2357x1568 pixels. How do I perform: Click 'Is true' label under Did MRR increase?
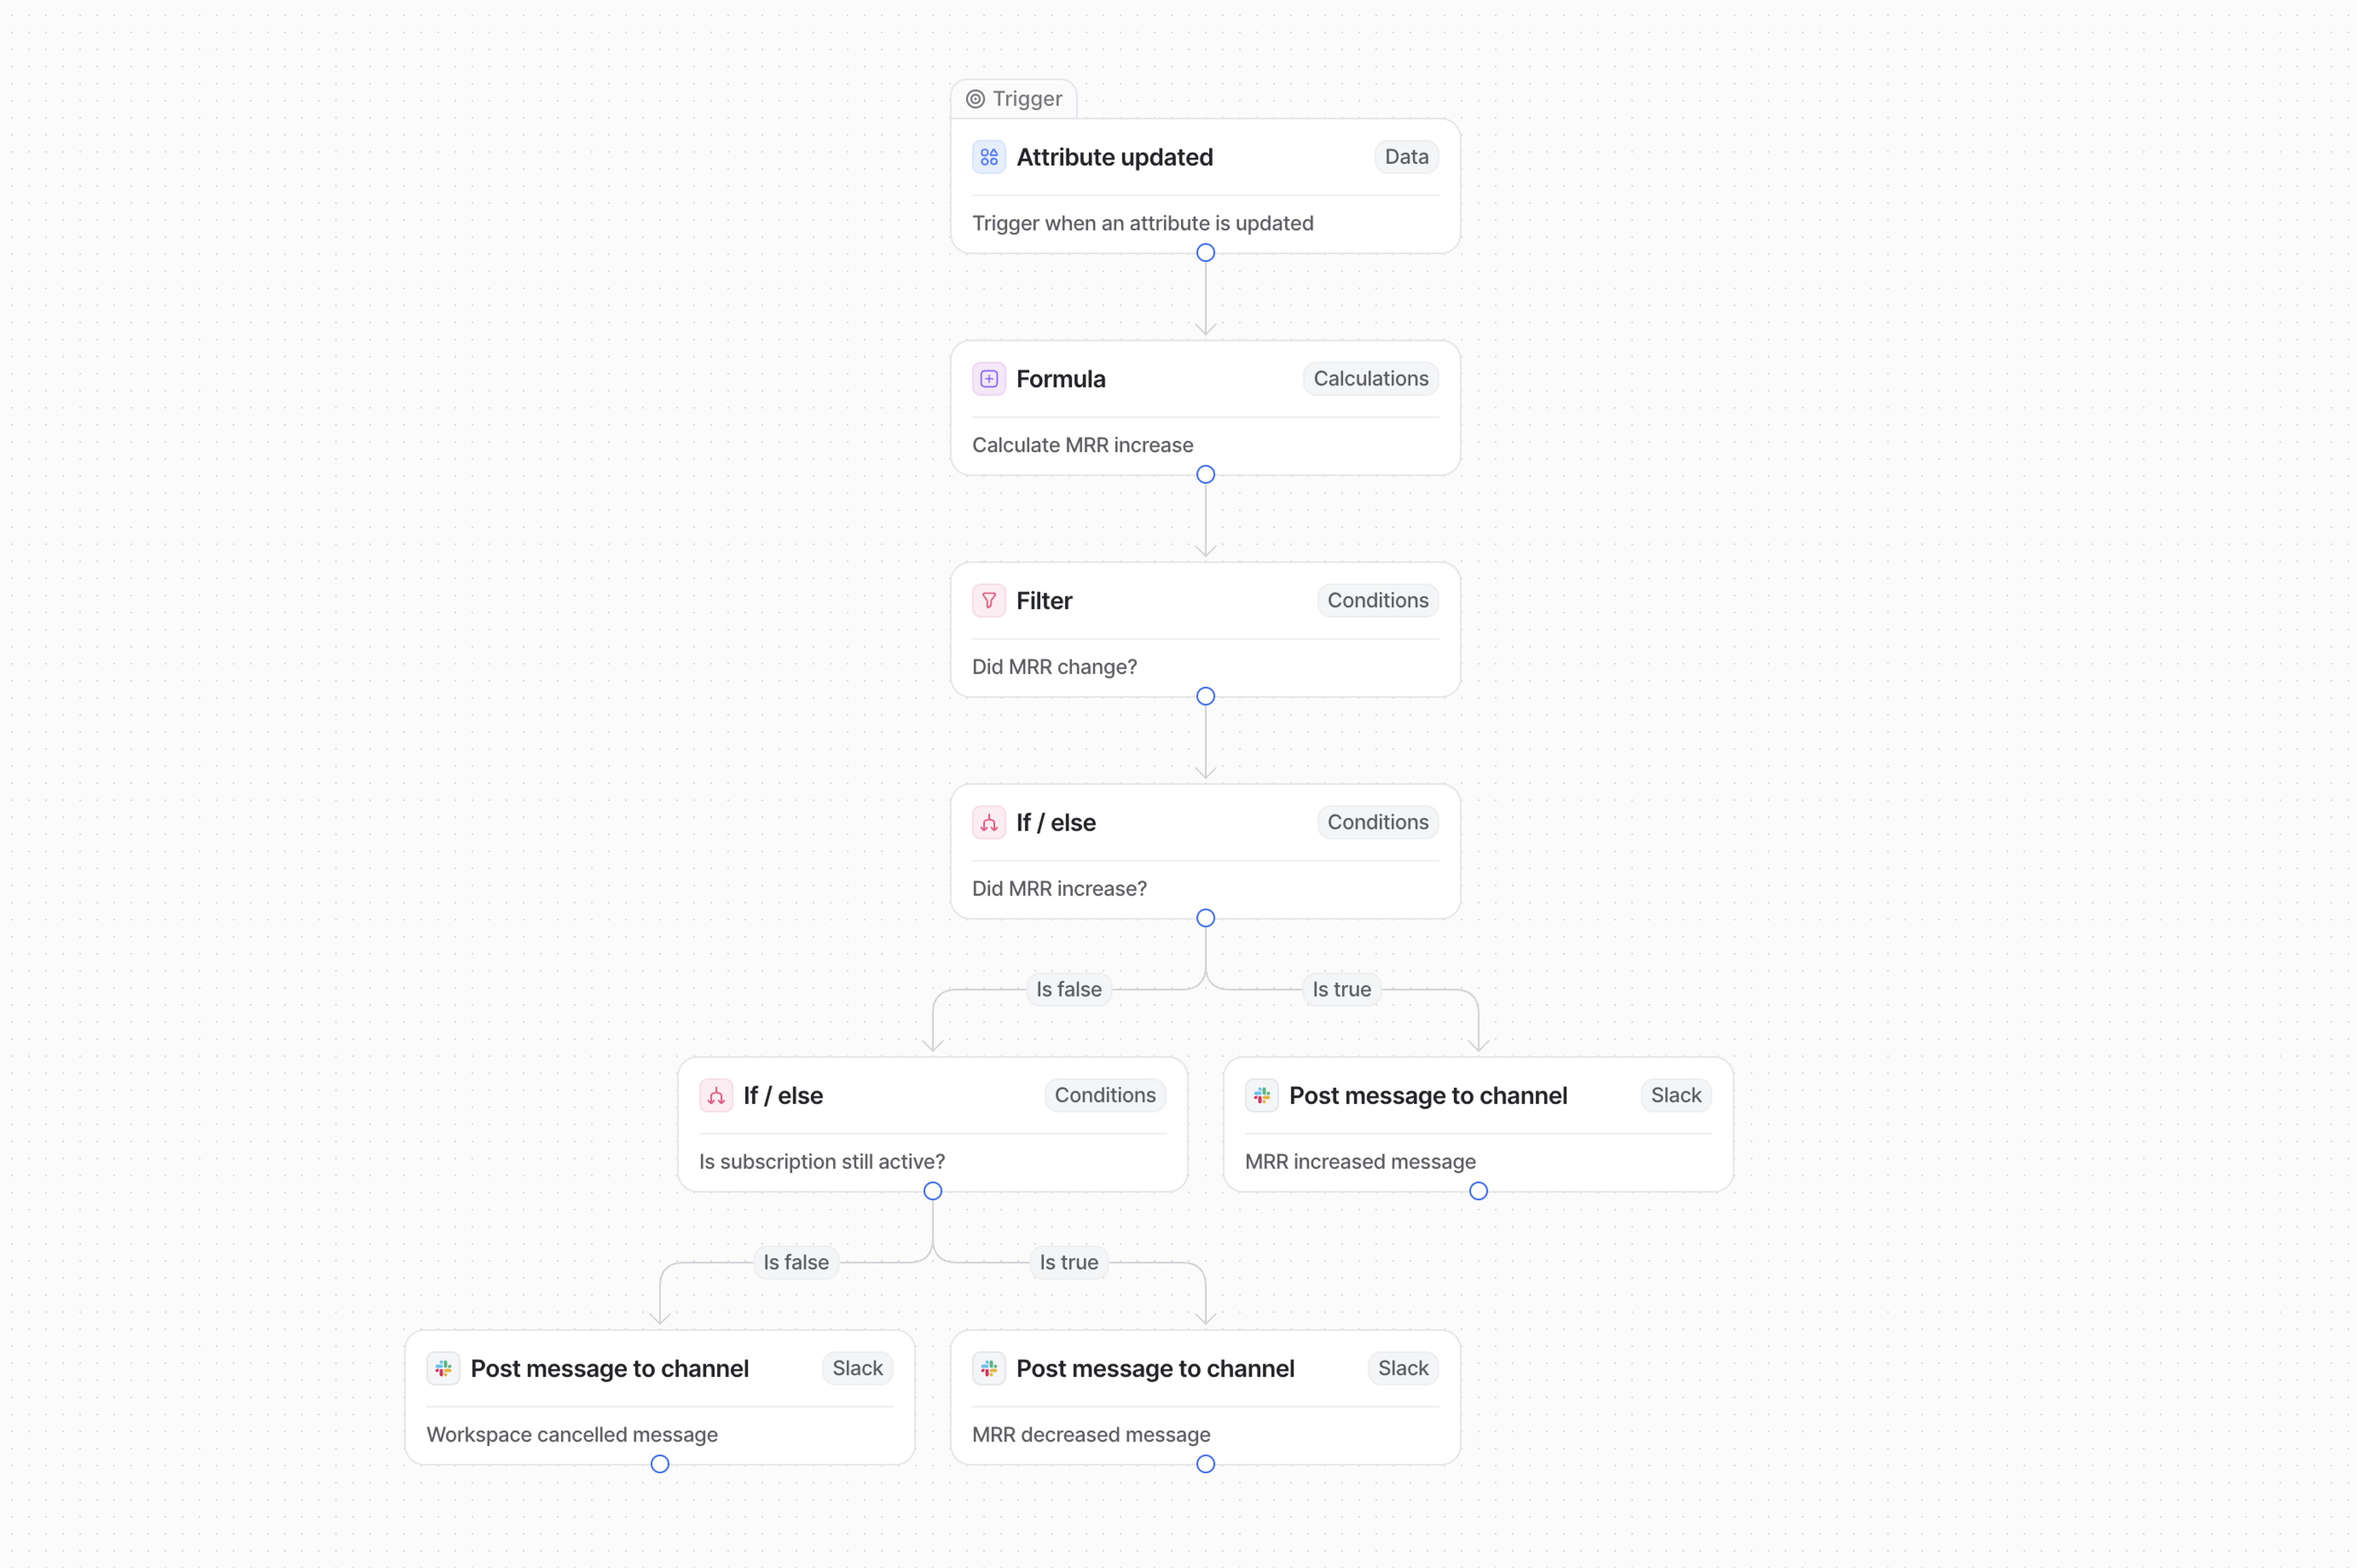[x=1341, y=990]
